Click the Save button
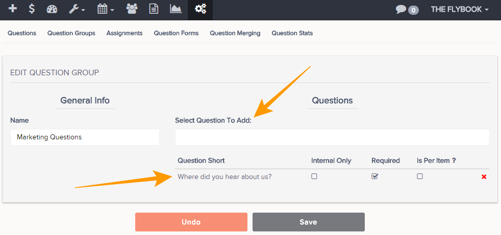This screenshot has width=501, height=235. (x=308, y=222)
